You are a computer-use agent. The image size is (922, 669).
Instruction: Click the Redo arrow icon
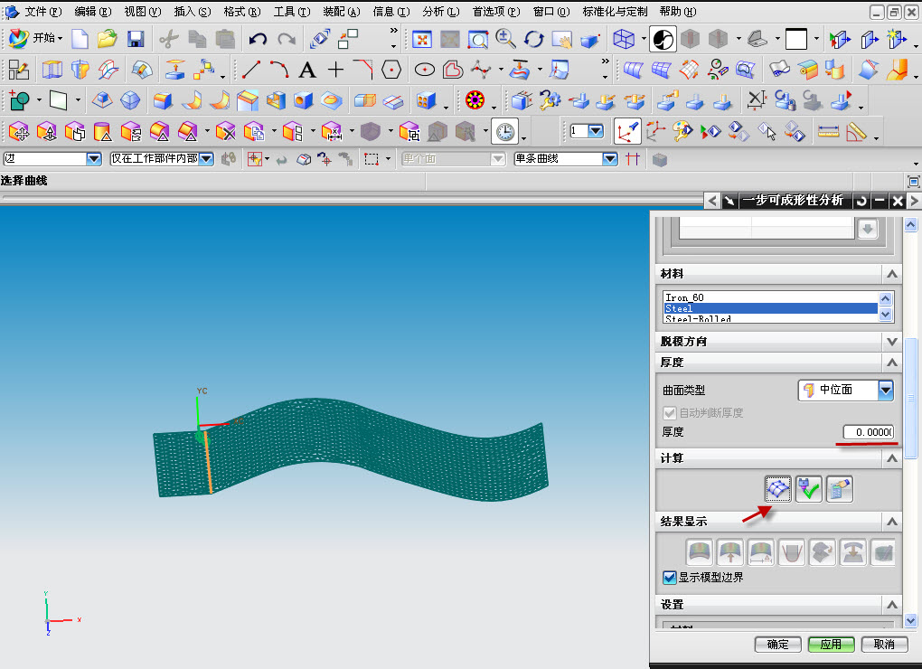[287, 40]
